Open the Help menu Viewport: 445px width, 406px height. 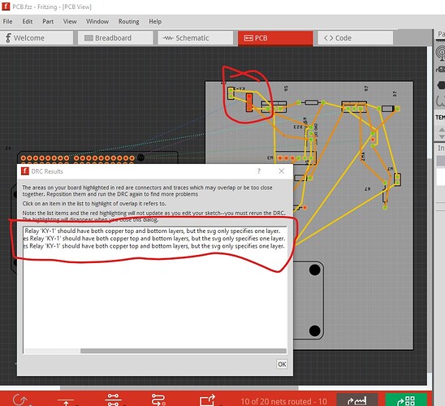pos(155,22)
